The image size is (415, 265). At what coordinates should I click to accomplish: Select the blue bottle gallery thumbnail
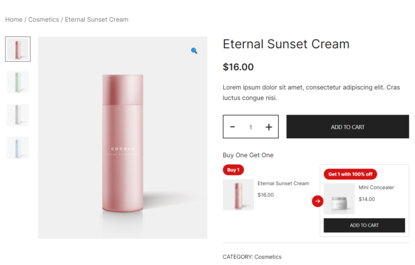pos(18,147)
